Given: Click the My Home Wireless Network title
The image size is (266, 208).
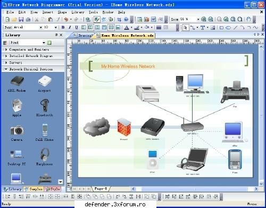Looking at the screenshot, I should pos(128,66).
